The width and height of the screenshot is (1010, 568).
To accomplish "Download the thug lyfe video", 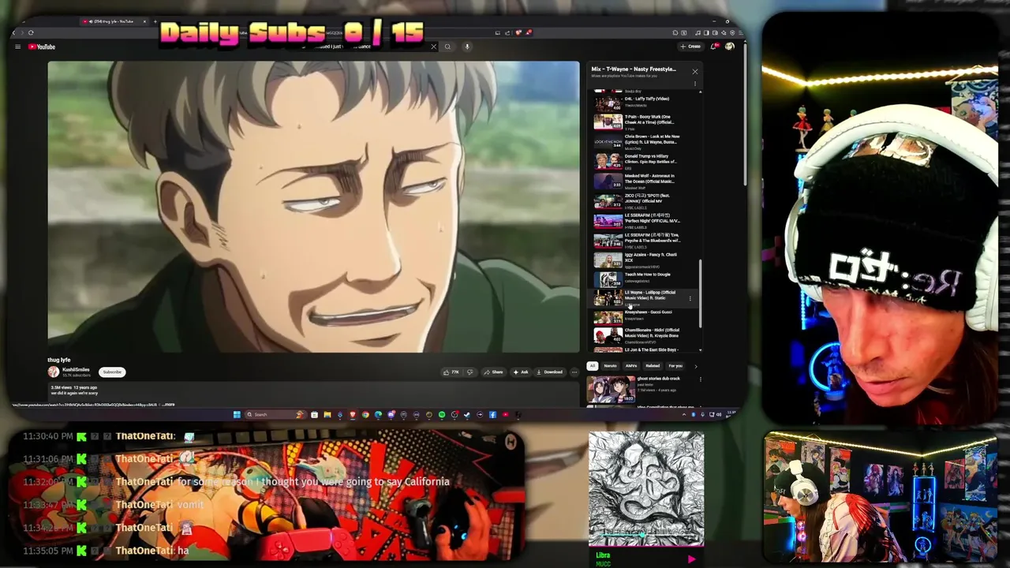I will (x=550, y=372).
